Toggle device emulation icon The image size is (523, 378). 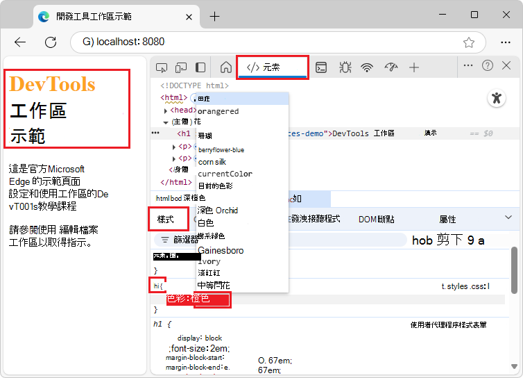[181, 67]
